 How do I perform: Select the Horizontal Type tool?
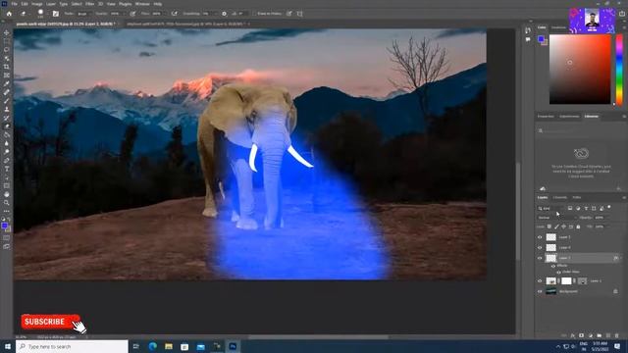7,169
